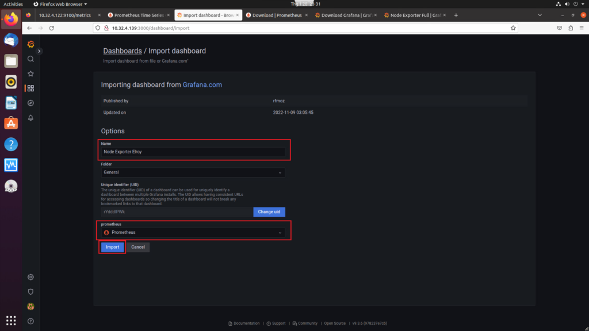Open Firefox Web Browser app menu
Viewport: 589px width, 331px height.
click(60, 4)
